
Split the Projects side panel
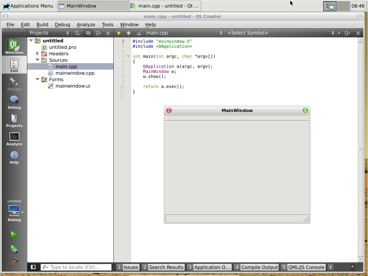coord(99,33)
